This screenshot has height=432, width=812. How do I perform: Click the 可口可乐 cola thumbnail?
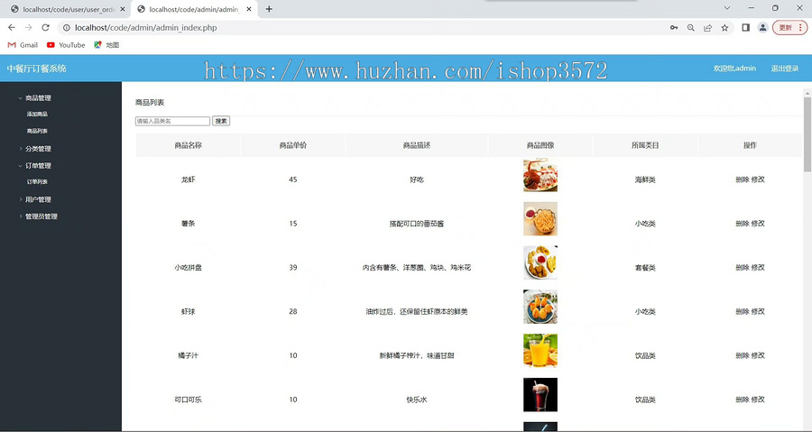[540, 395]
